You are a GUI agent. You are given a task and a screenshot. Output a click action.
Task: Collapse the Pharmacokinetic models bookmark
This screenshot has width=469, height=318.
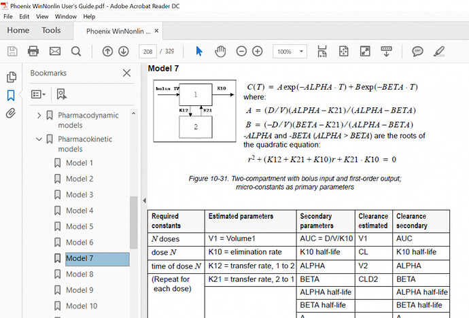pyautogui.click(x=39, y=139)
